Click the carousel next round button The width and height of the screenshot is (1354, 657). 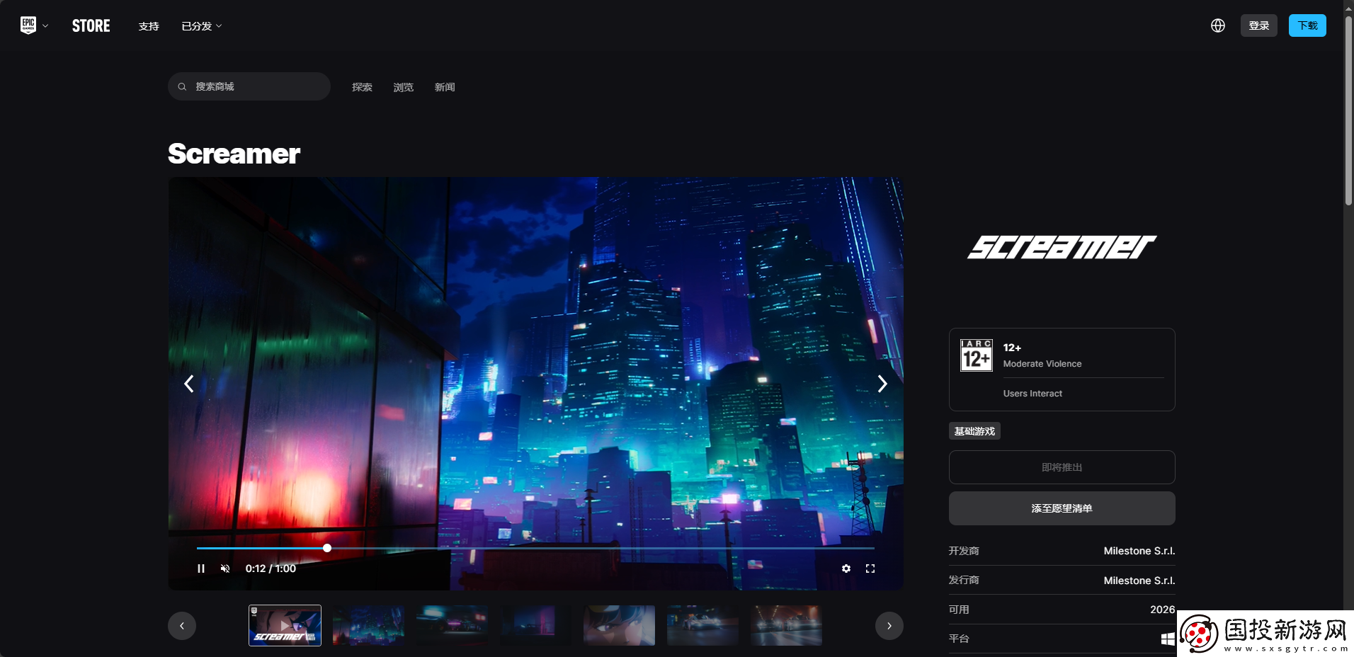pyautogui.click(x=889, y=626)
